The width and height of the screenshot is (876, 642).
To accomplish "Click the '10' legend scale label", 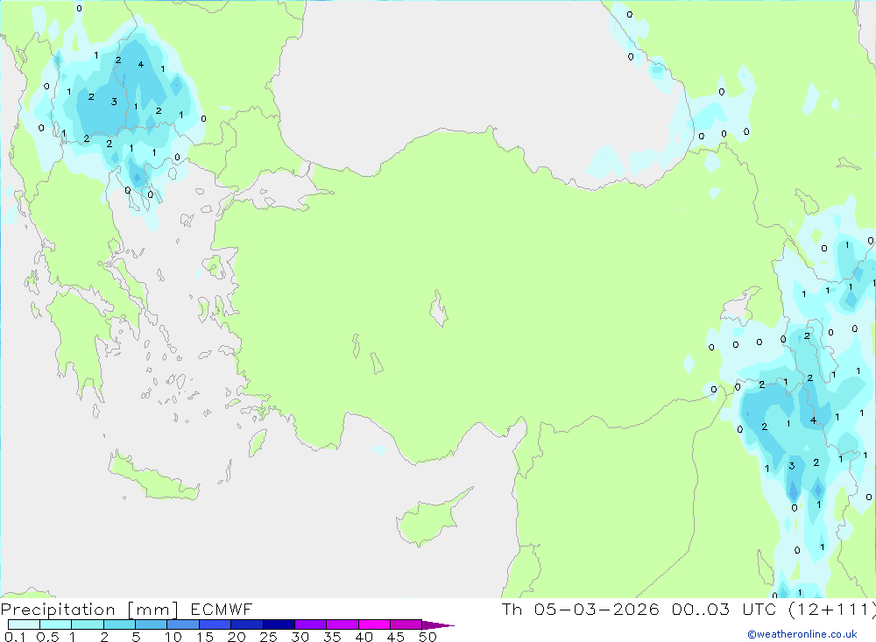I will [173, 637].
